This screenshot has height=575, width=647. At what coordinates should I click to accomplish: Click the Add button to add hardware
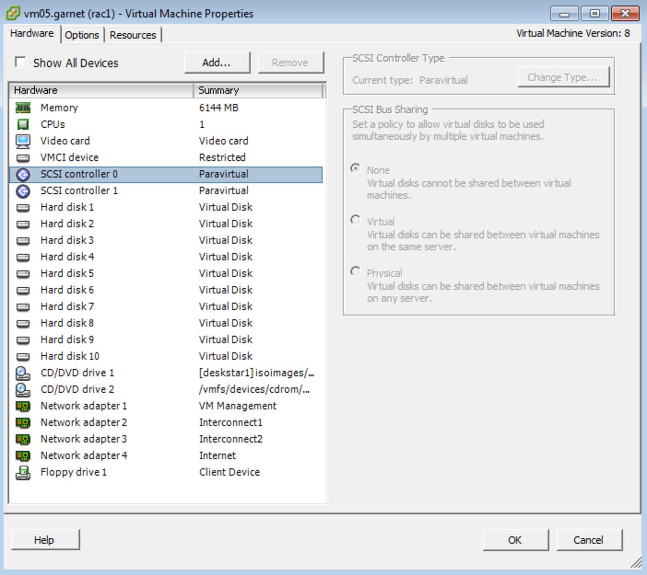[217, 62]
